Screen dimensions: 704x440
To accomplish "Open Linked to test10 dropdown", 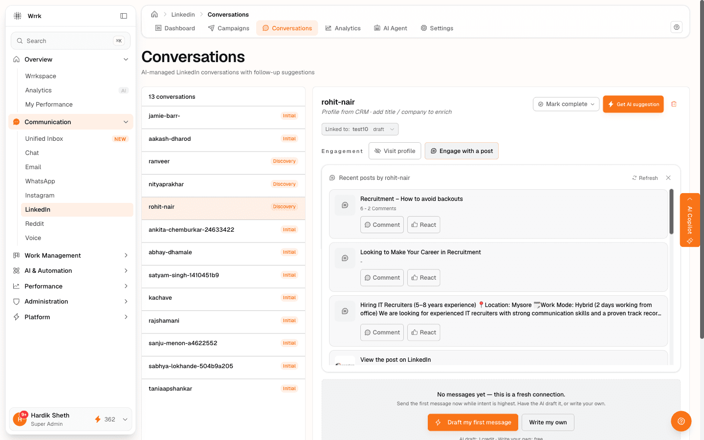I will click(x=360, y=130).
